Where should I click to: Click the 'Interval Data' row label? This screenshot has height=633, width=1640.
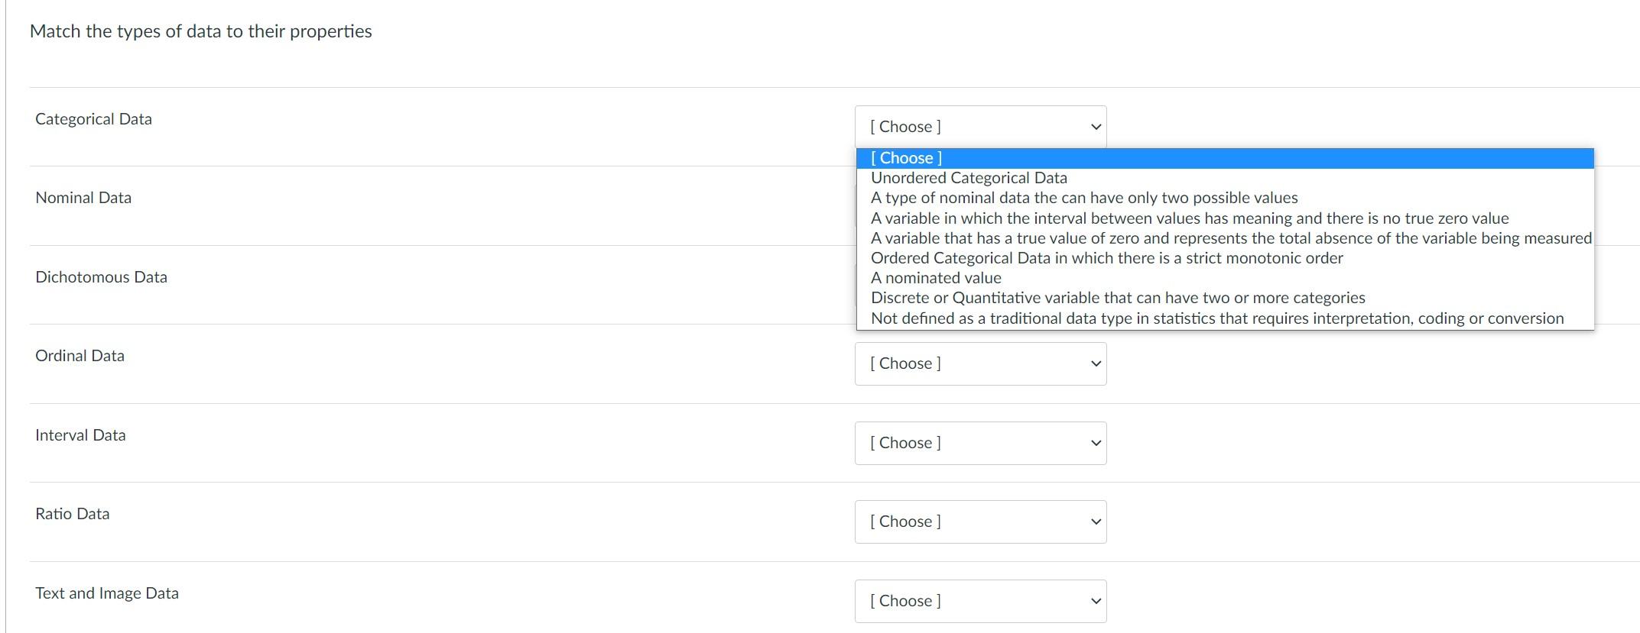[80, 435]
